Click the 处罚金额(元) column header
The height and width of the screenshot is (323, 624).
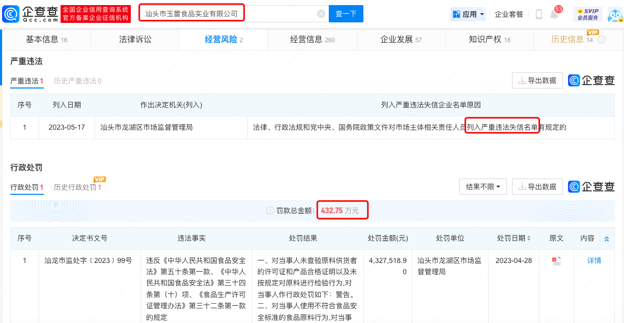pyautogui.click(x=388, y=238)
